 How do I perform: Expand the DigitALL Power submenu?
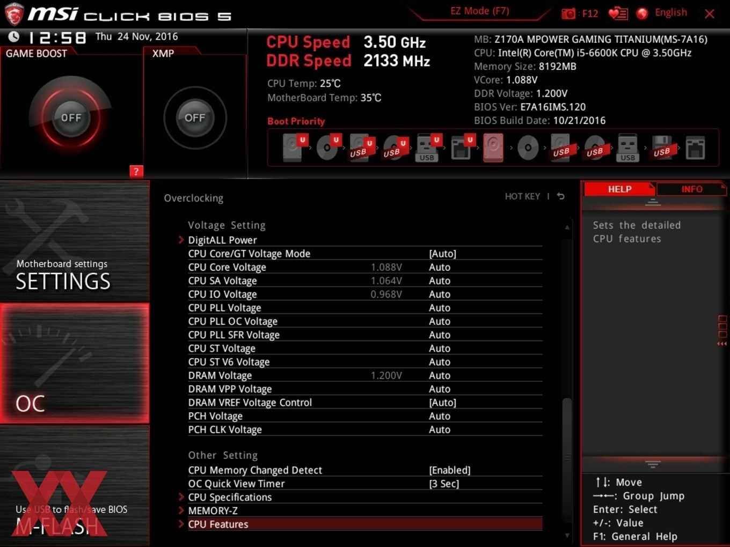click(222, 240)
